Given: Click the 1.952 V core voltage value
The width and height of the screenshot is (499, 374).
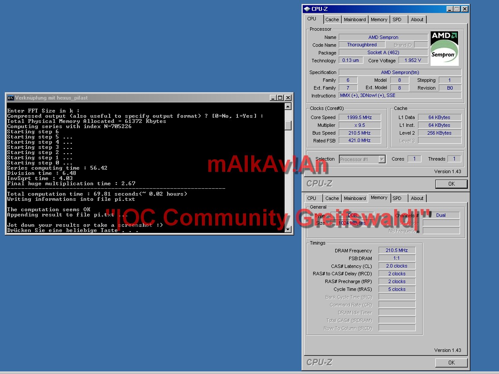Looking at the screenshot, I should [x=413, y=60].
